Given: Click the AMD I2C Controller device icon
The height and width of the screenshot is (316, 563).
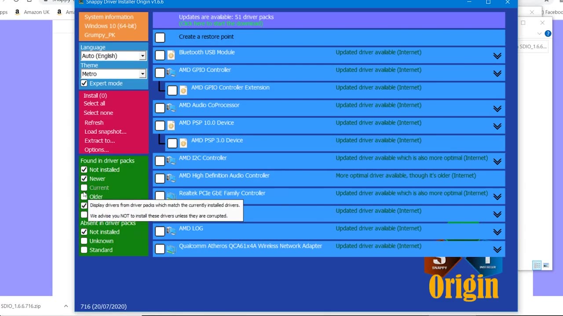Looking at the screenshot, I should coord(171,161).
